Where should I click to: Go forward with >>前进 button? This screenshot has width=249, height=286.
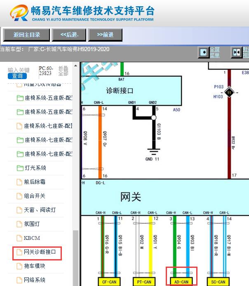tap(105, 35)
